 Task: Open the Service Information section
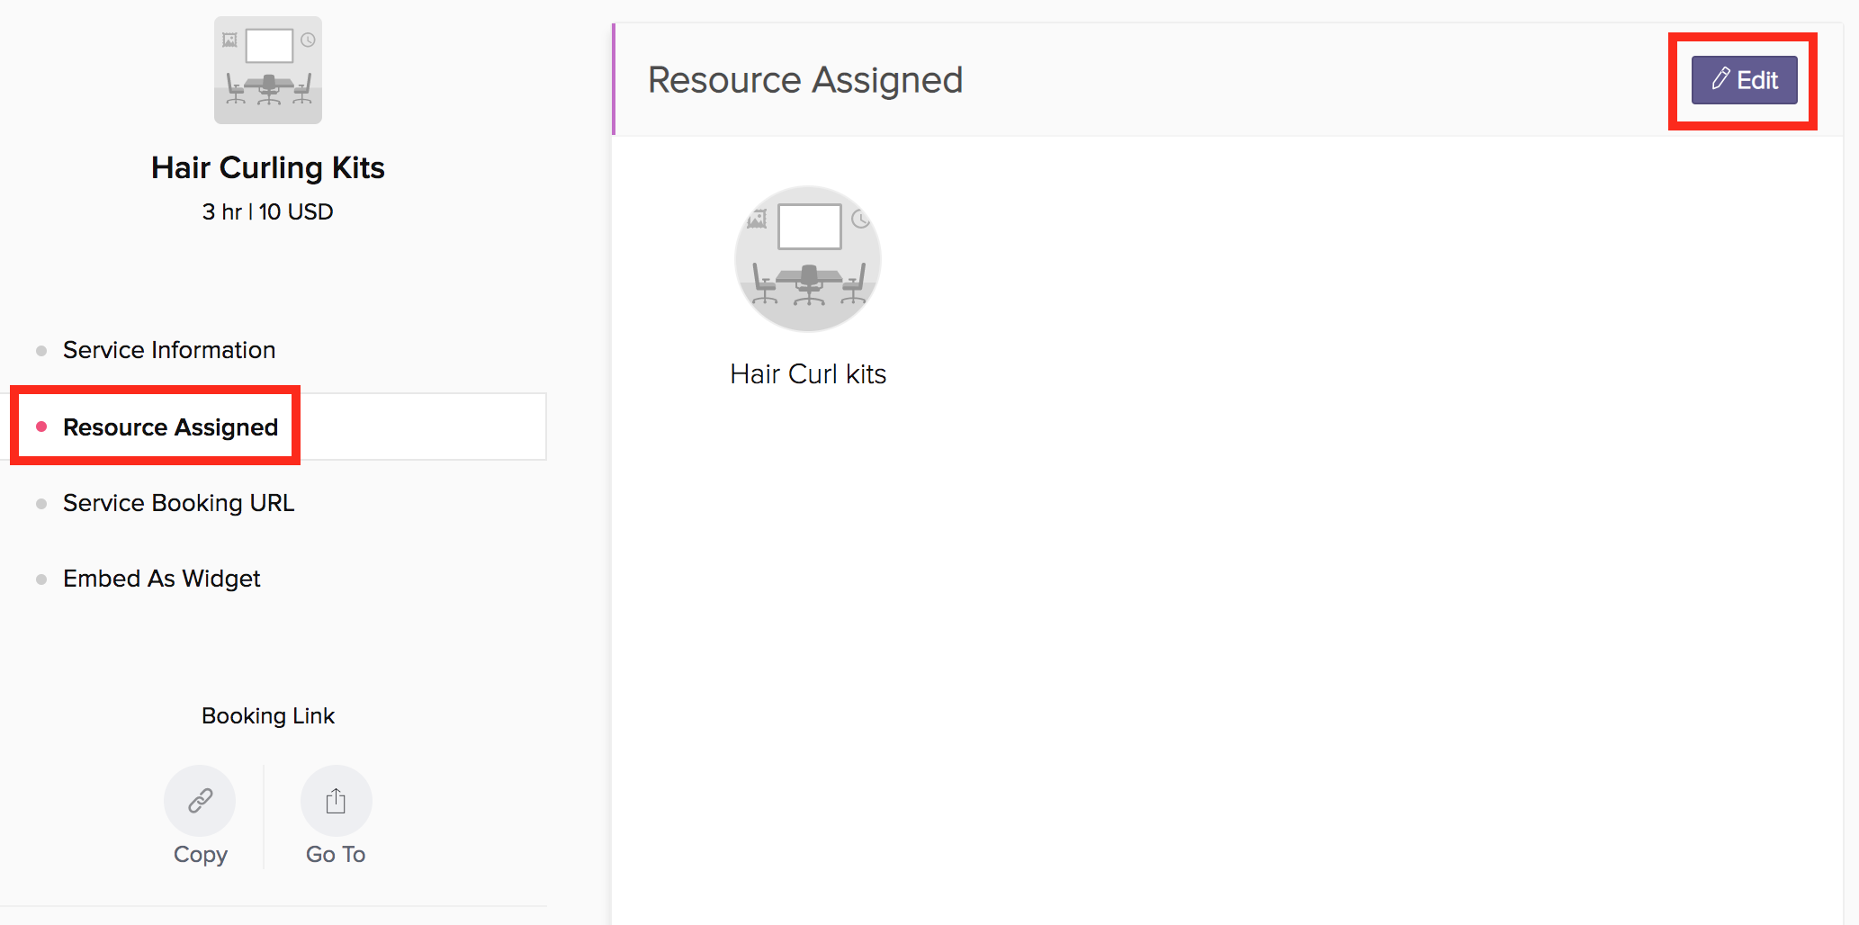169,350
